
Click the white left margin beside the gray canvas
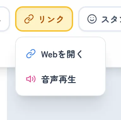click(x=3, y=94)
